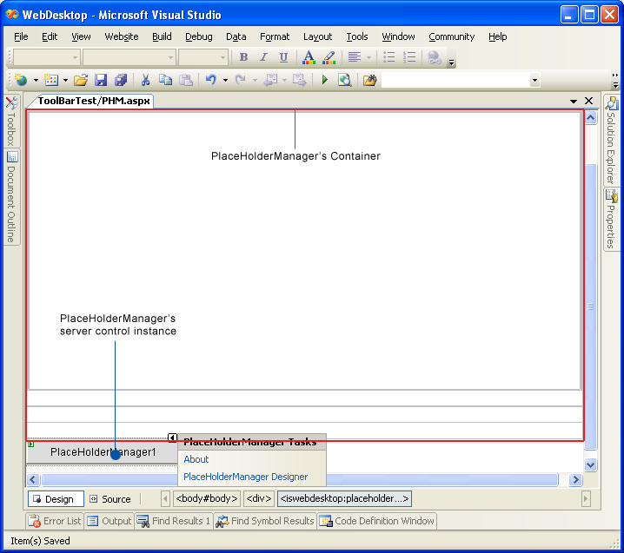Click the Copy icon in toolbar
This screenshot has width=624, height=553.
[165, 80]
